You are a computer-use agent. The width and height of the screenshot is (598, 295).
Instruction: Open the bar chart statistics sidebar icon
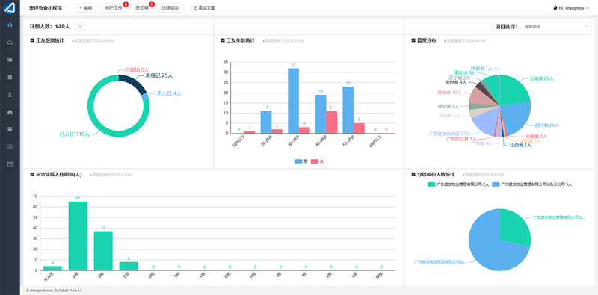click(10, 25)
